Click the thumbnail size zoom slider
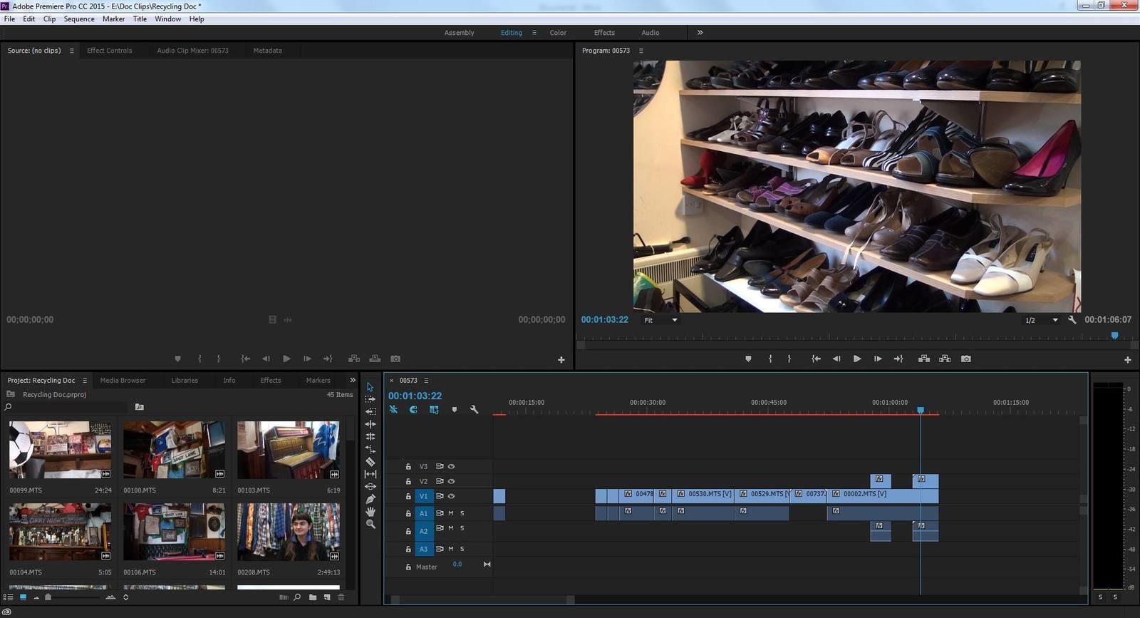 click(x=48, y=597)
